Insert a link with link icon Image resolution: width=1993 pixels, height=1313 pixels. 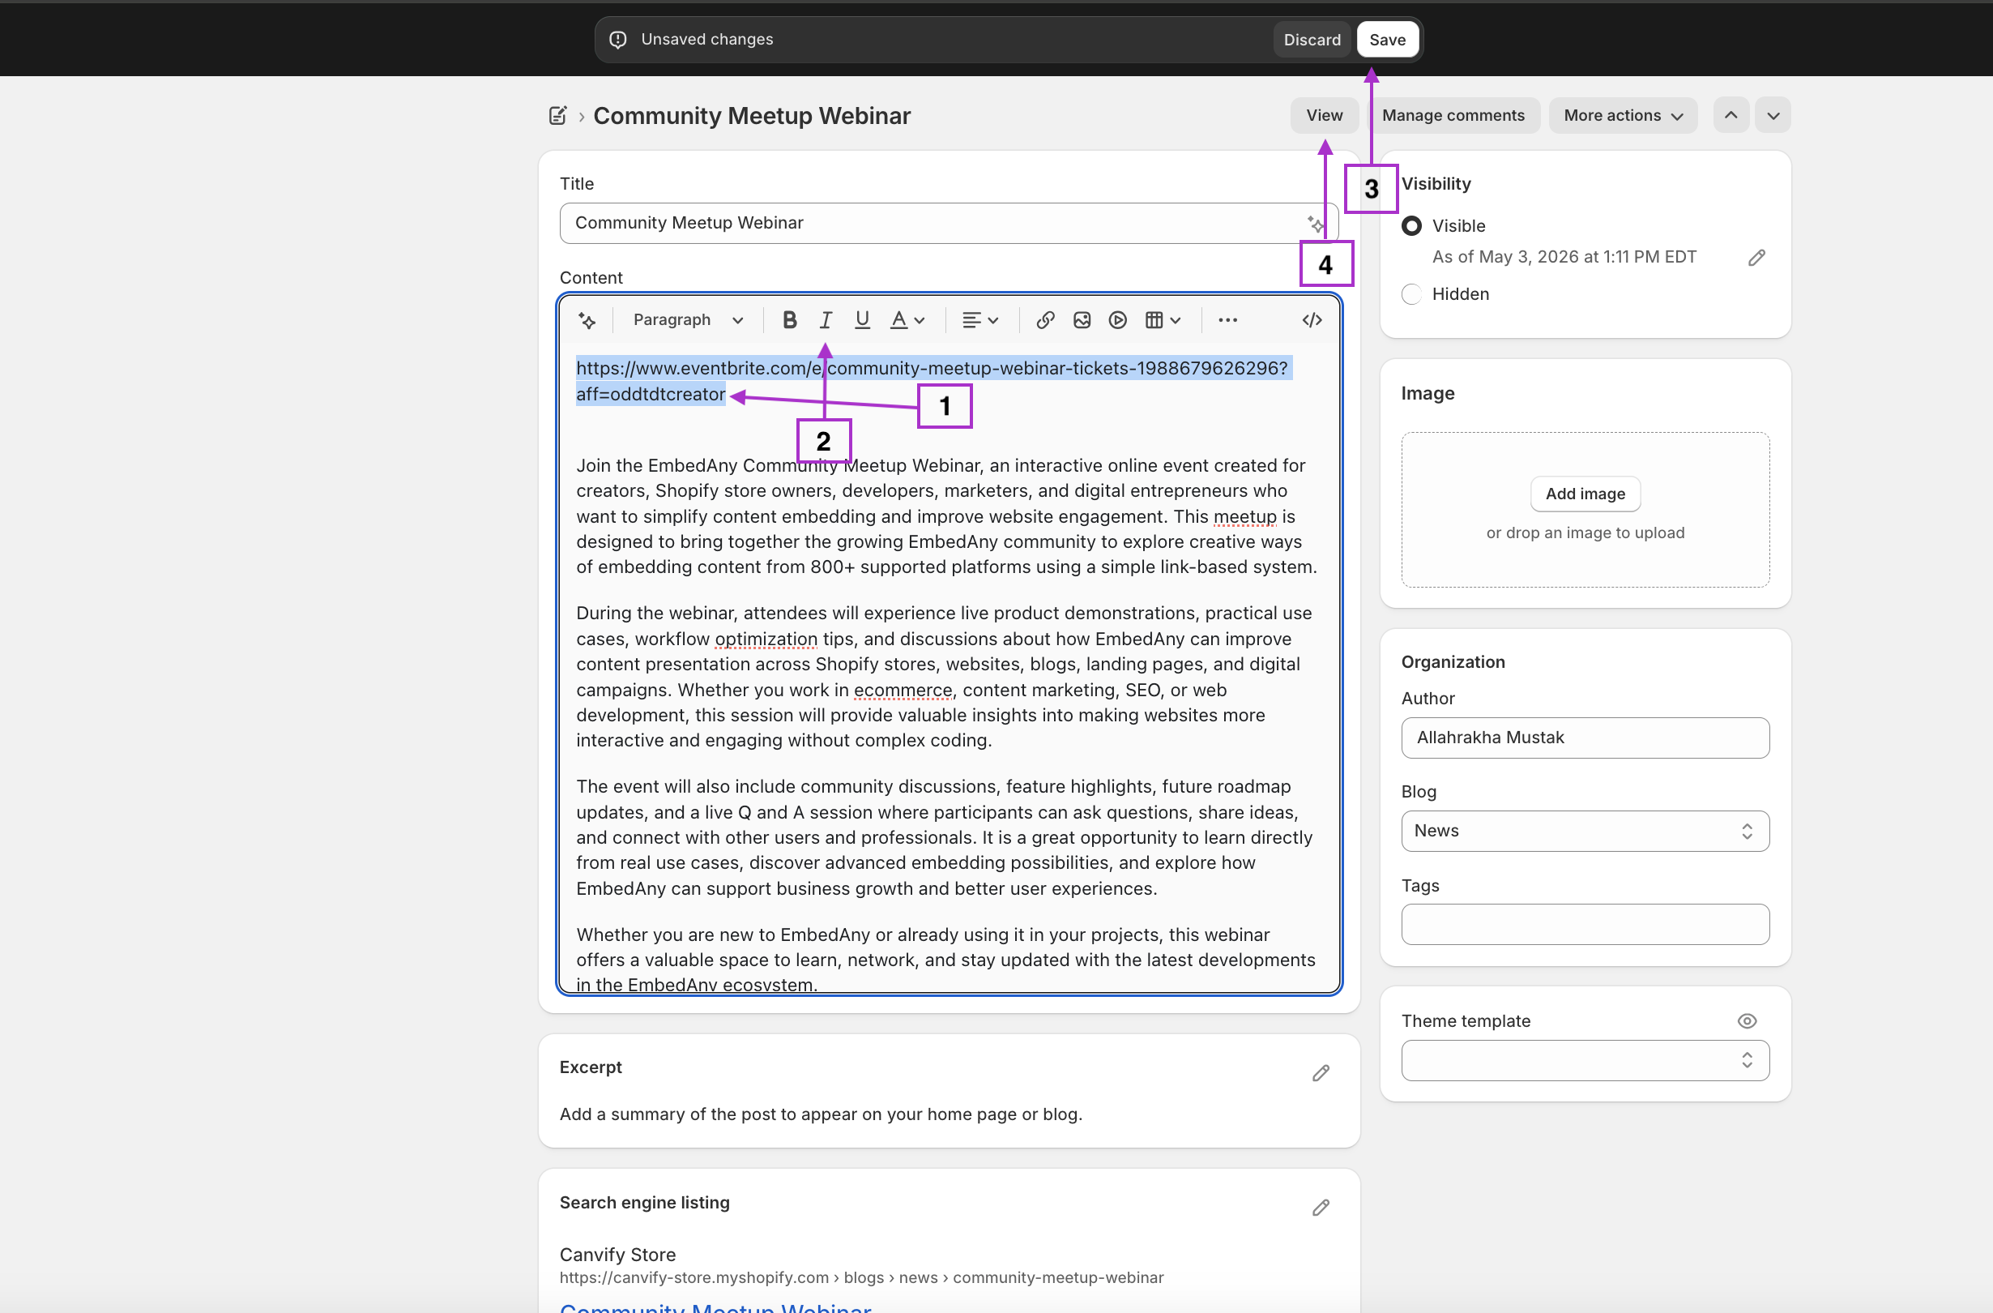(x=1045, y=320)
